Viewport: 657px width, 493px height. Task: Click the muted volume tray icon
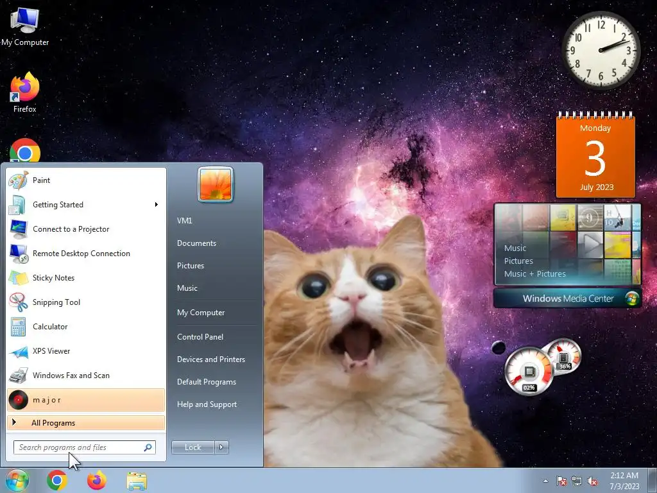[592, 481]
